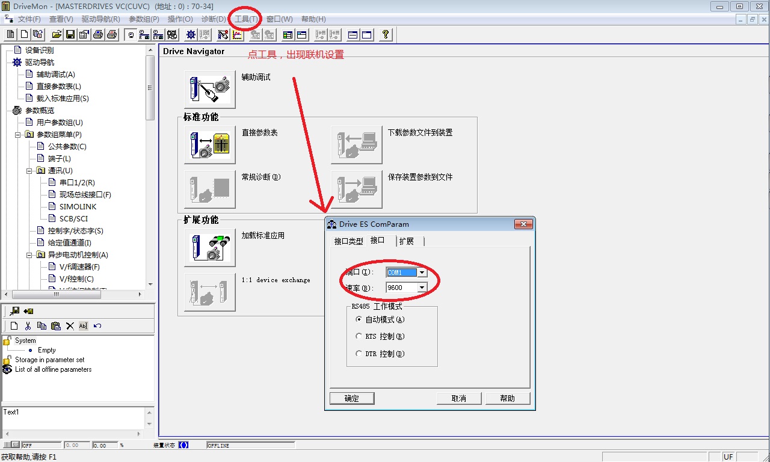Image resolution: width=770 pixels, height=462 pixels.
Task: Collapse the 参数组菜单(P) tree node
Action: click(19, 134)
